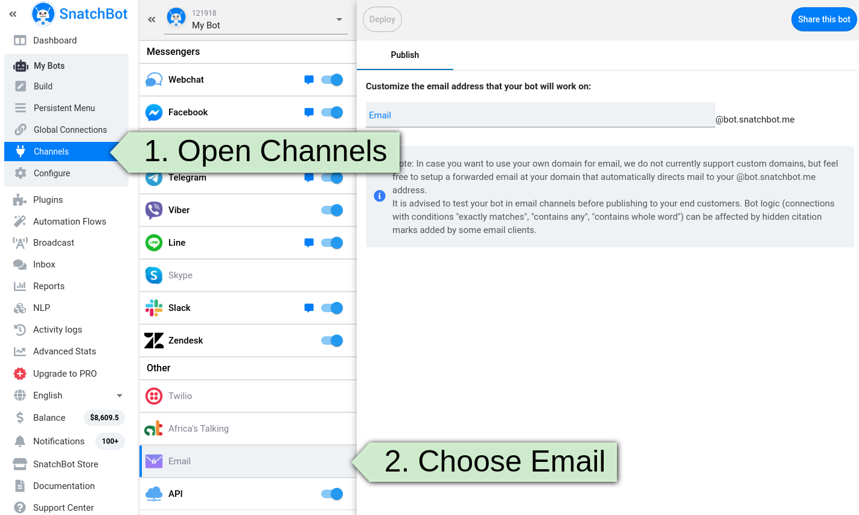The width and height of the screenshot is (859, 515).
Task: Select the Viber channel row
Action: tap(247, 210)
